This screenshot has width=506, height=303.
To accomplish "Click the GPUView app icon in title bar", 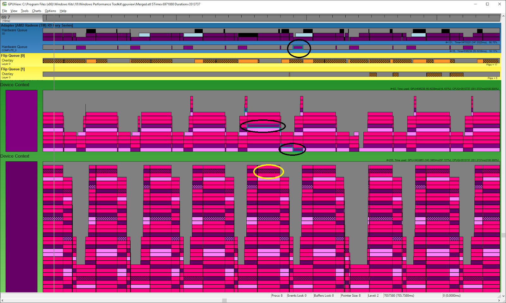I will click(4, 4).
